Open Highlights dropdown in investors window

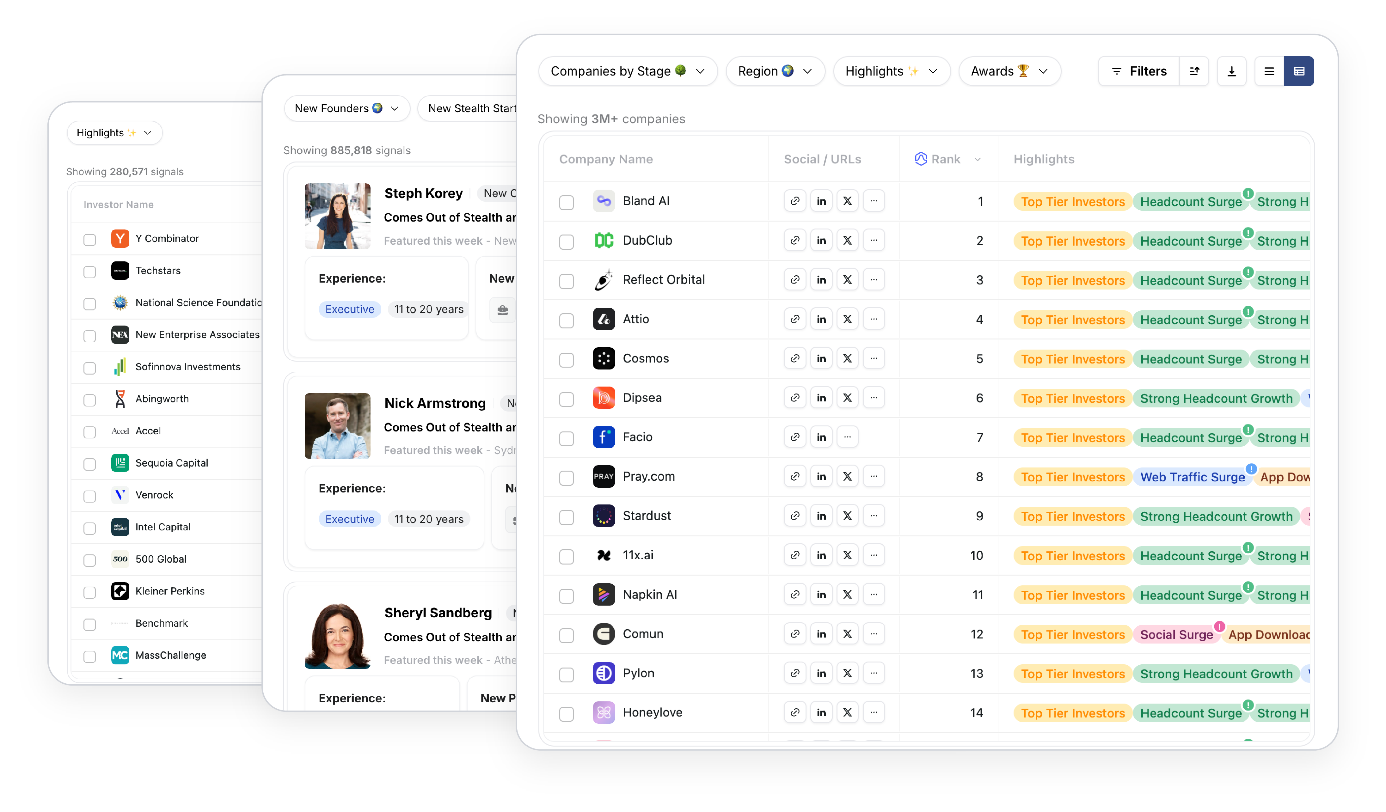[114, 132]
